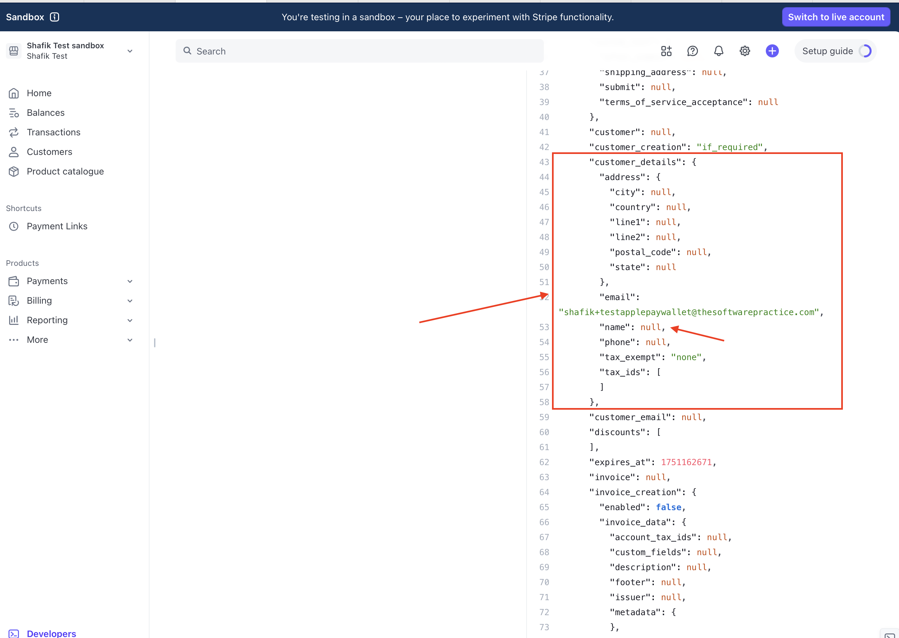Click the search magnifier icon

(x=187, y=51)
